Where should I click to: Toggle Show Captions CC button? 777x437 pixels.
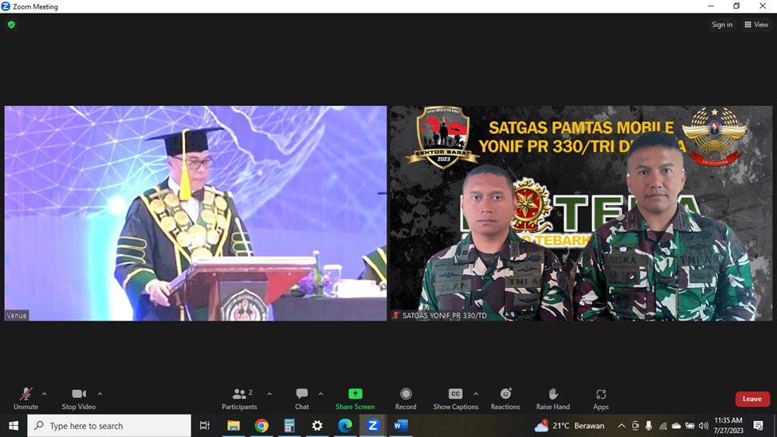(455, 399)
